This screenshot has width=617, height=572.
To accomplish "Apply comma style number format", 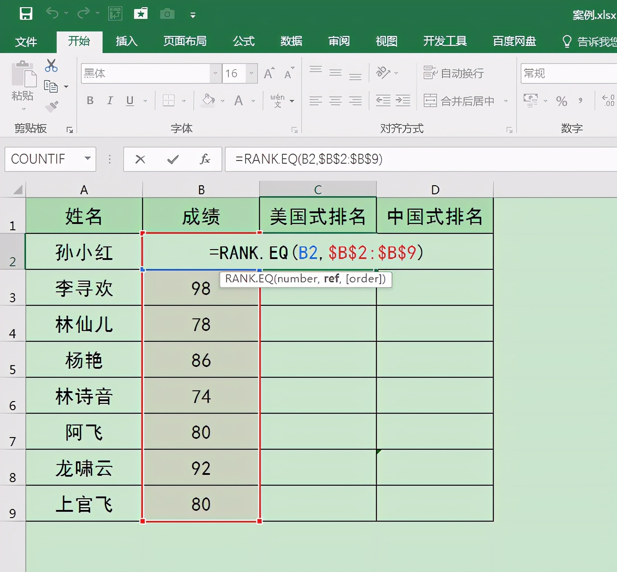I will pos(581,101).
